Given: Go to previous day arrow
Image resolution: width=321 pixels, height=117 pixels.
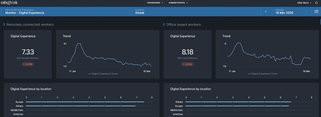Looking at the screenshot, I should (x=266, y=12).
